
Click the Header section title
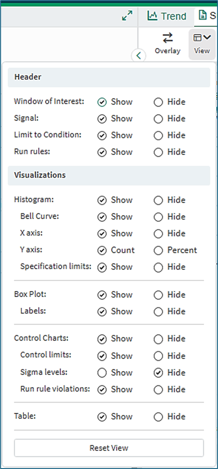point(28,77)
